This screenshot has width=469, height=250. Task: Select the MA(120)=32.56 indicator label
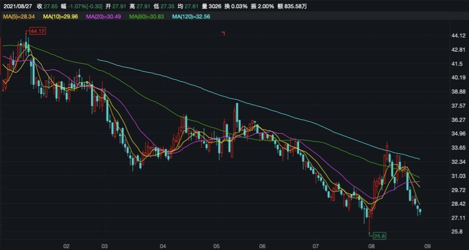(191, 17)
